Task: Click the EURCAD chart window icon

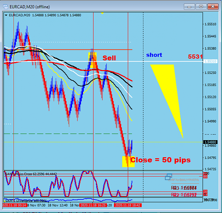Action: 6,7
